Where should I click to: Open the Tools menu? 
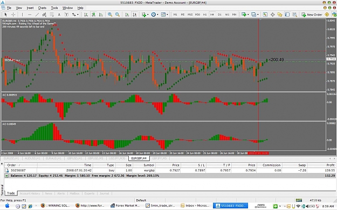(x=54, y=8)
